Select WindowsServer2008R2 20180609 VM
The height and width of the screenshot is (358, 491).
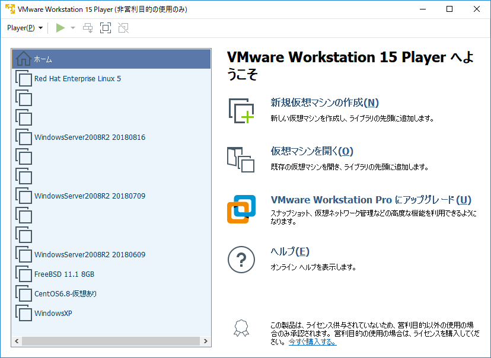[111, 254]
